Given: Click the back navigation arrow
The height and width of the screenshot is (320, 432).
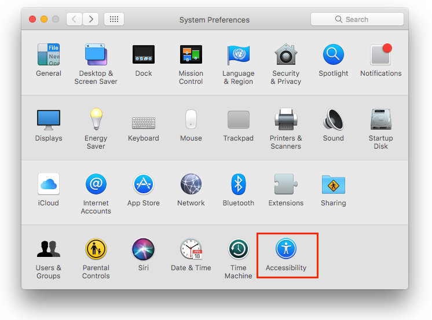Looking at the screenshot, I should click(x=74, y=19).
